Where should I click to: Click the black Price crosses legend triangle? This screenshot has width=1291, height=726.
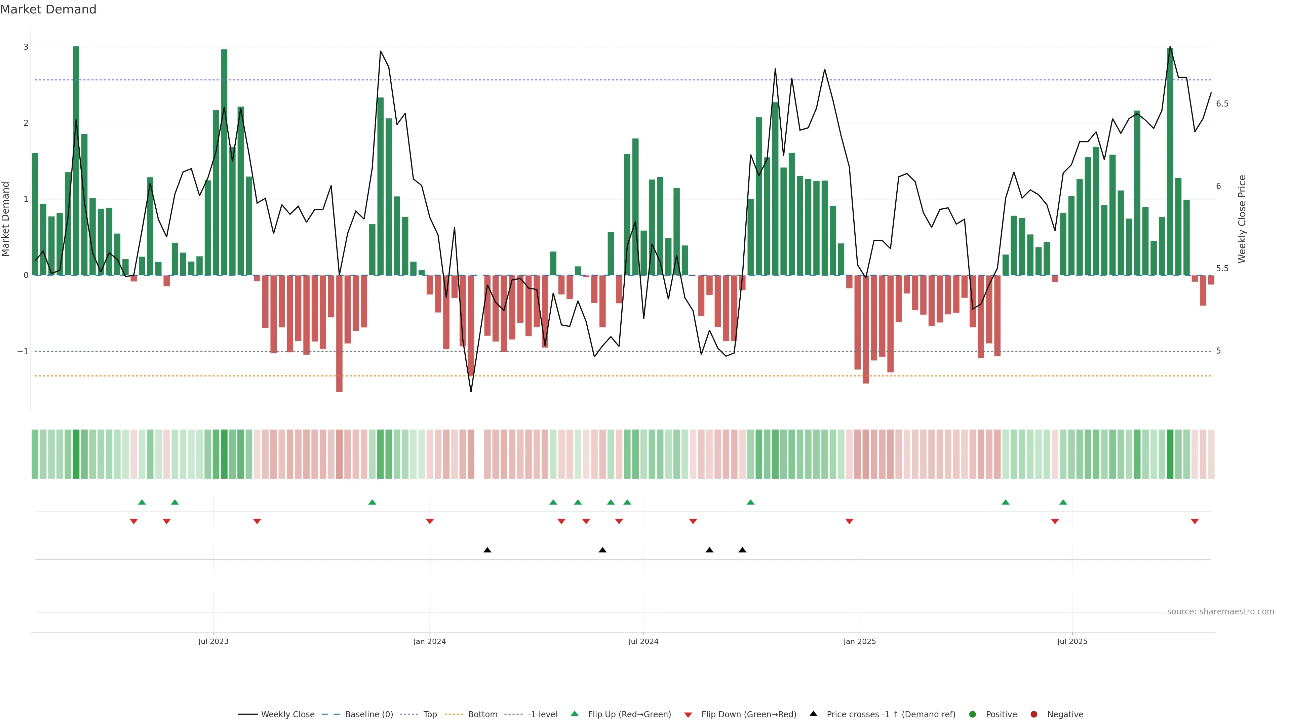pyautogui.click(x=813, y=714)
